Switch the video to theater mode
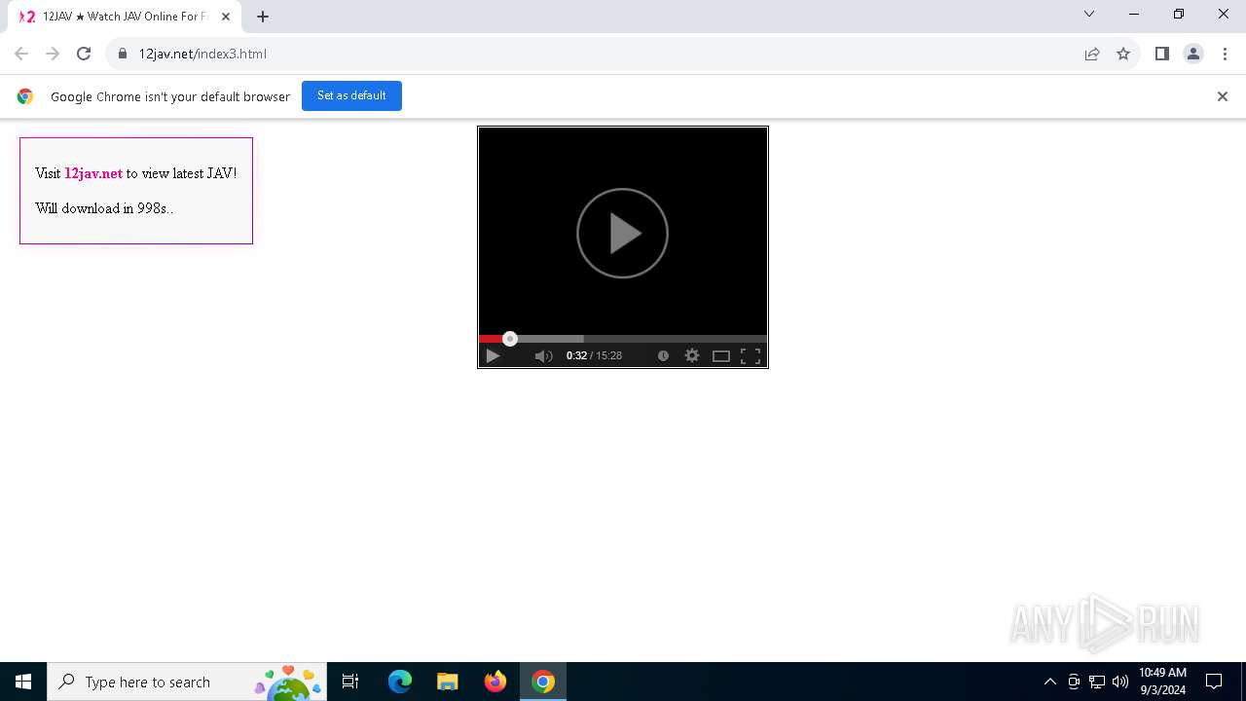Screen dimensions: 1246x701 tap(721, 356)
